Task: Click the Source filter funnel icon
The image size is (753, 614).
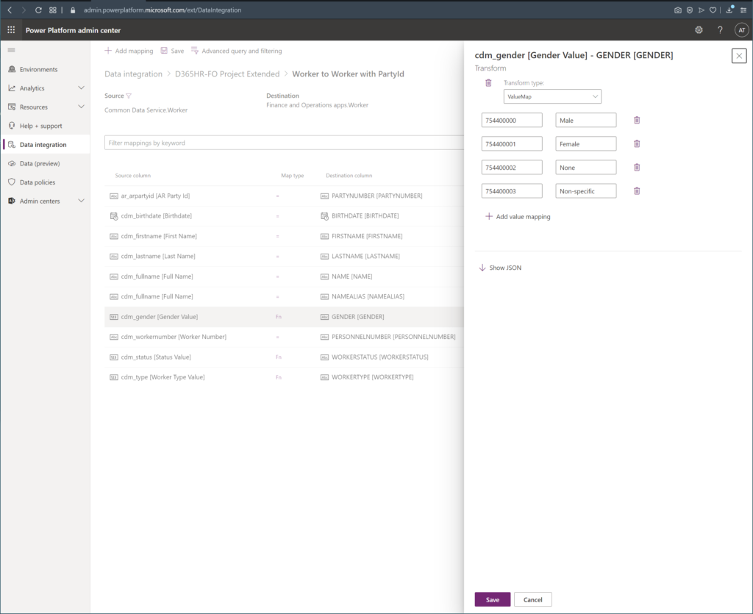Action: (x=129, y=96)
